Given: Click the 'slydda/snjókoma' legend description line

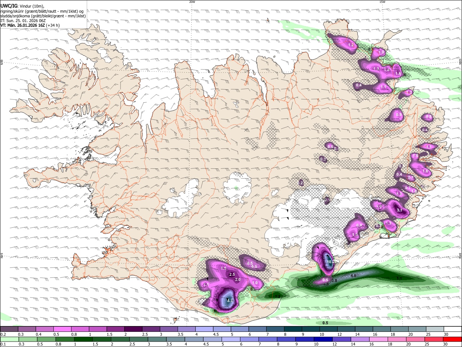Looking at the screenshot, I should (x=43, y=16).
